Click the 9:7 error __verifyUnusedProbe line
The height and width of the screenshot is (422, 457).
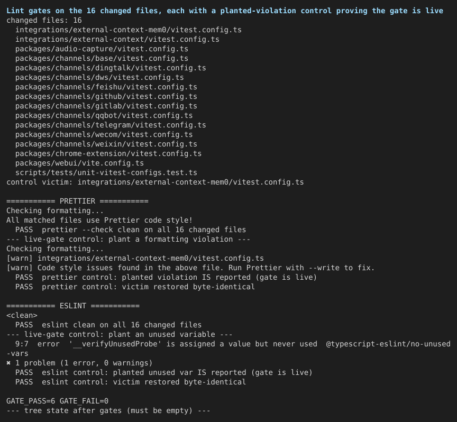[x=229, y=348]
